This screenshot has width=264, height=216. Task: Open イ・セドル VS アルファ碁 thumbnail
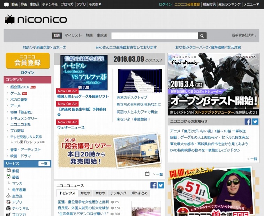(x=84, y=72)
